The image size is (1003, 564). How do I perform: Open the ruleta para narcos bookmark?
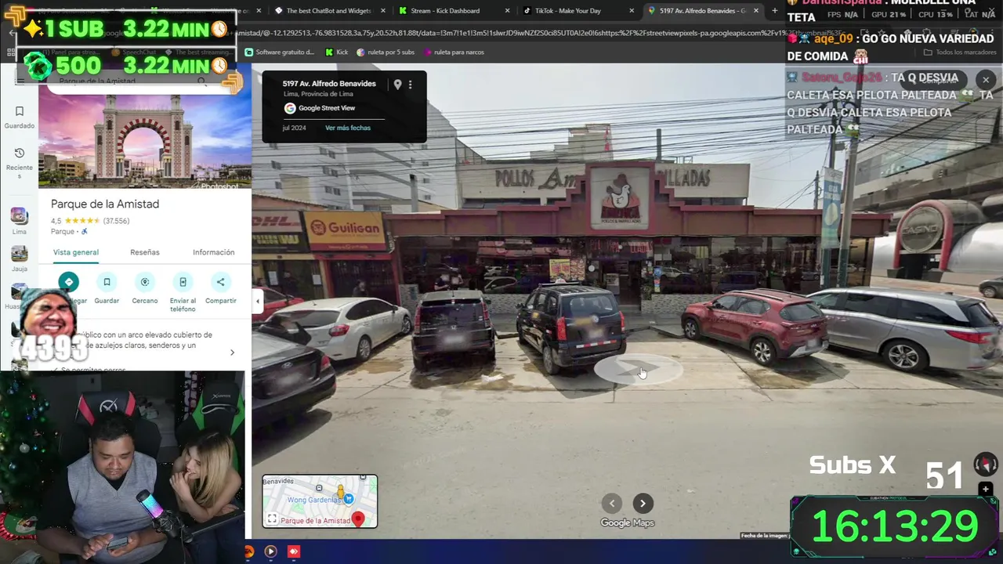(x=454, y=52)
